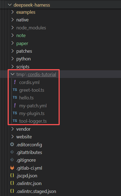Click the YAML exclamation icon beside cordis.yml
Screen dimensions: 121x196
[15, 82]
